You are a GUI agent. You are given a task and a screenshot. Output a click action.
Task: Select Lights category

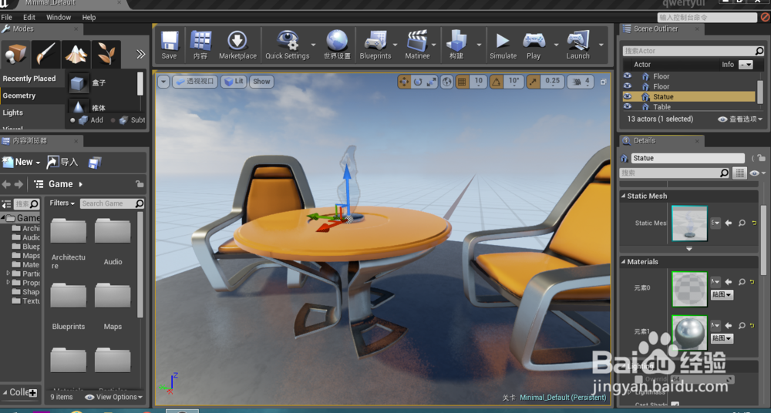click(x=13, y=112)
